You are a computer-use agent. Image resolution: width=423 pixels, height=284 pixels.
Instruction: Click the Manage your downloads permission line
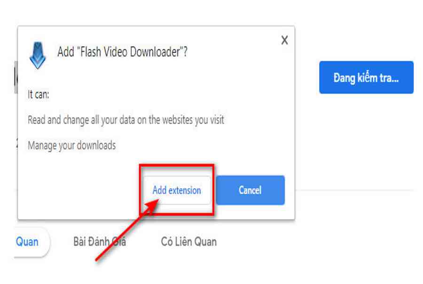(72, 146)
